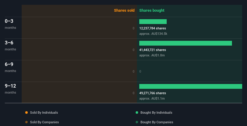Select the 6–9 months row label
Viewport: 247px width, 126px height.
11,67
